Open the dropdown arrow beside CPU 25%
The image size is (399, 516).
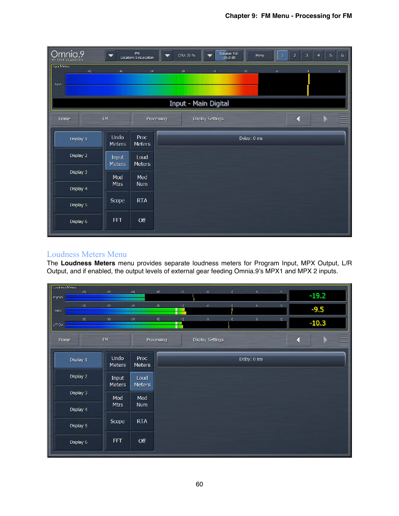coord(167,55)
